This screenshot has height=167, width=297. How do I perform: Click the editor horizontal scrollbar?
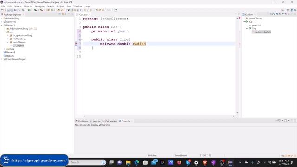point(159,116)
